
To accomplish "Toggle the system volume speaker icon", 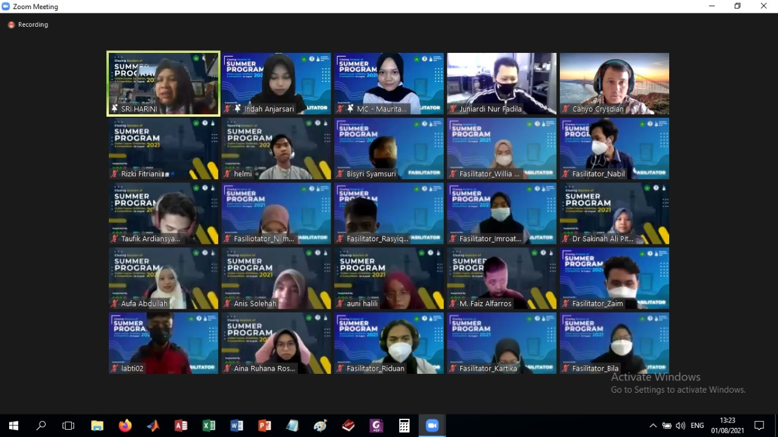I will [x=680, y=425].
